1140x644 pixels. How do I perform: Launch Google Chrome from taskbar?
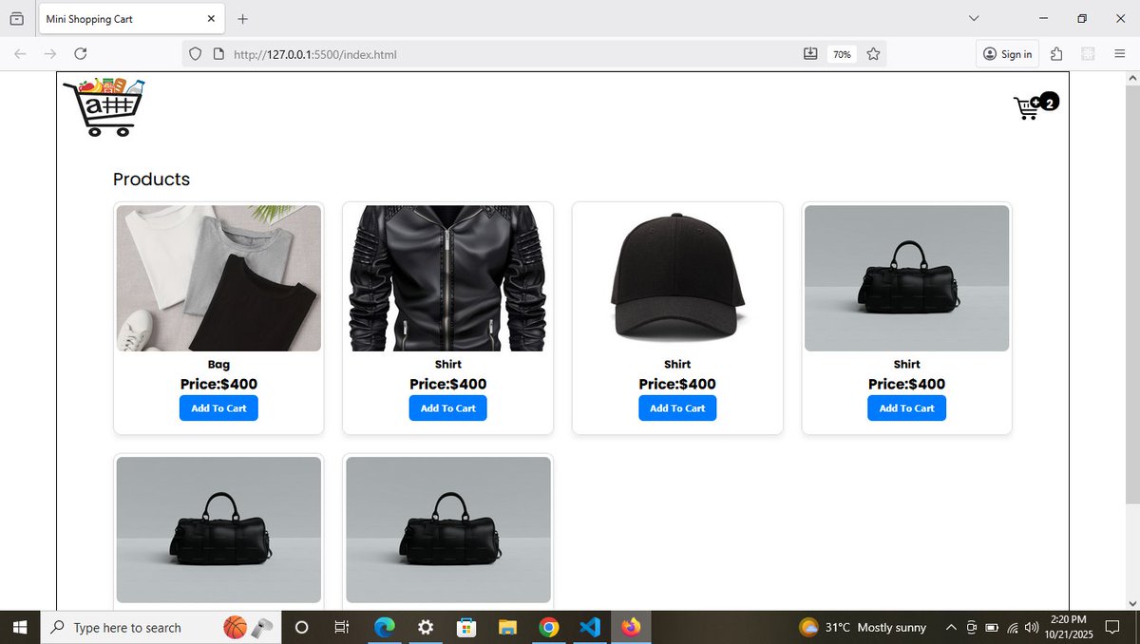[x=548, y=628]
